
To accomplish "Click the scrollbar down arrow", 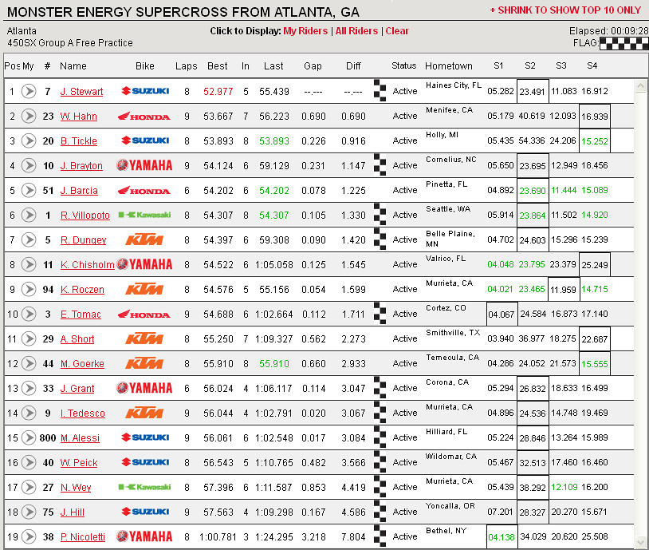I will (x=640, y=542).
